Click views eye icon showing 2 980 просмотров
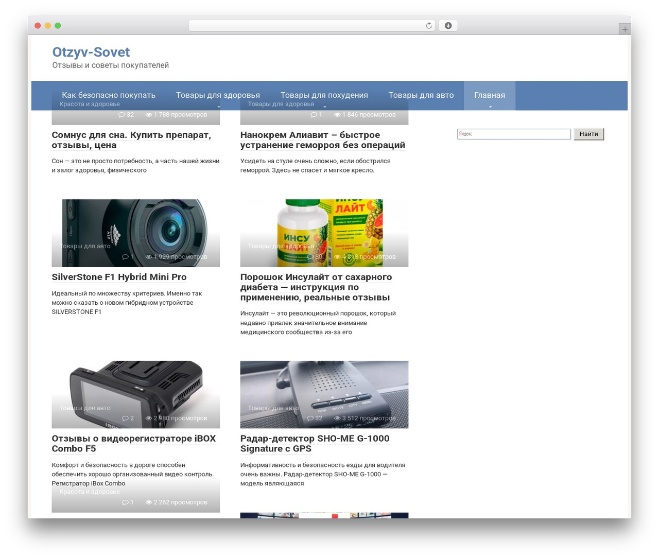Image resolution: width=659 pixels, height=558 pixels. (x=149, y=418)
